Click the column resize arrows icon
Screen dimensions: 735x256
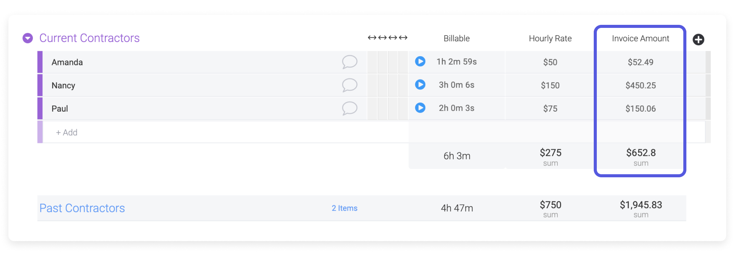tap(387, 38)
